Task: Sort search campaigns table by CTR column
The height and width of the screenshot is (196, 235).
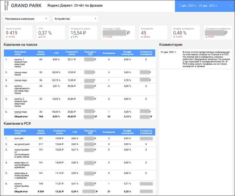Action: click(x=56, y=53)
